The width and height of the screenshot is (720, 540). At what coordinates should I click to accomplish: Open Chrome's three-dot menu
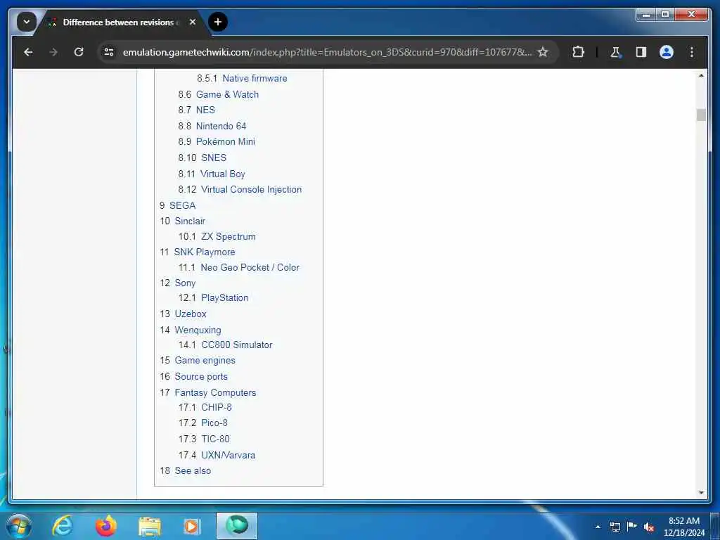(692, 52)
